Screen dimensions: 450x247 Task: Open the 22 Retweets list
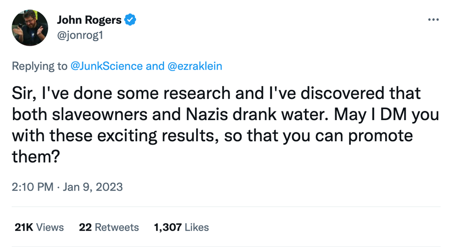click(x=109, y=227)
